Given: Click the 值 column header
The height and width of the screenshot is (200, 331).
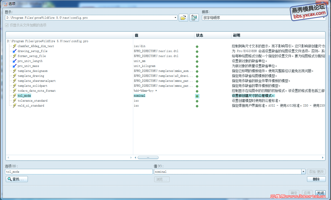Looking at the screenshot, I should [164, 36].
